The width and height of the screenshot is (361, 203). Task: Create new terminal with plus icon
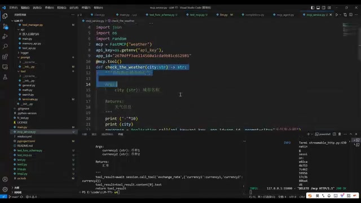coord(308,134)
